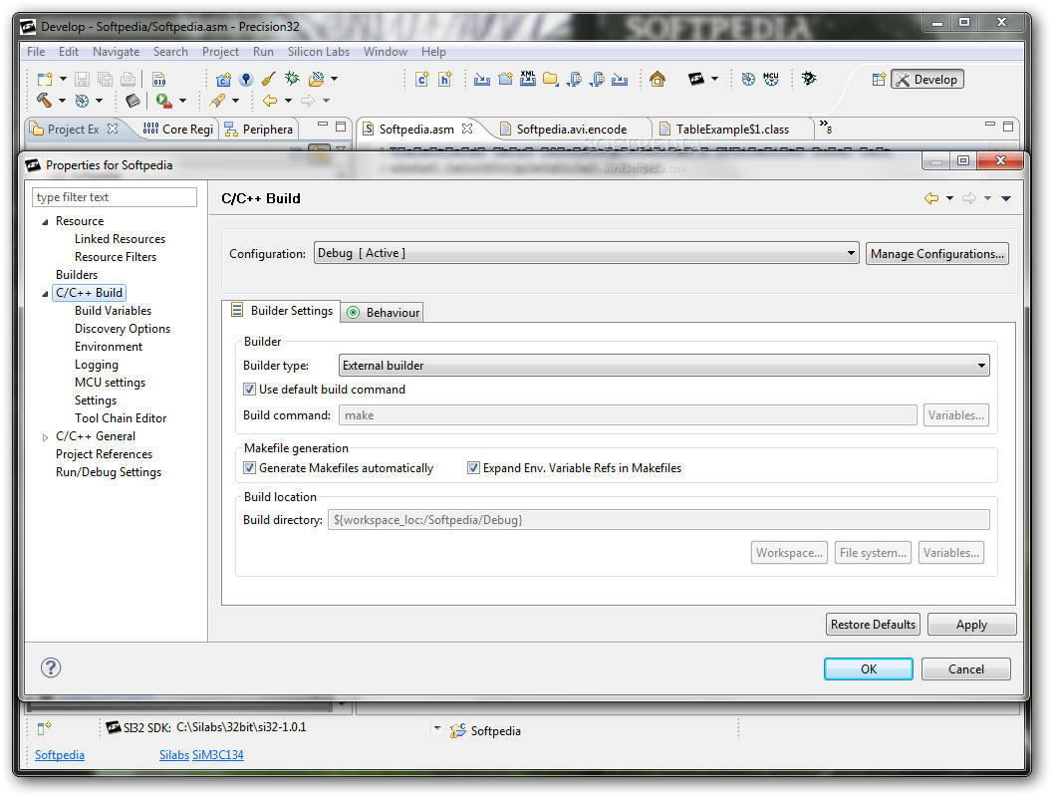Open the properties view menu arrow
The height and width of the screenshot is (797, 1052).
[1006, 198]
